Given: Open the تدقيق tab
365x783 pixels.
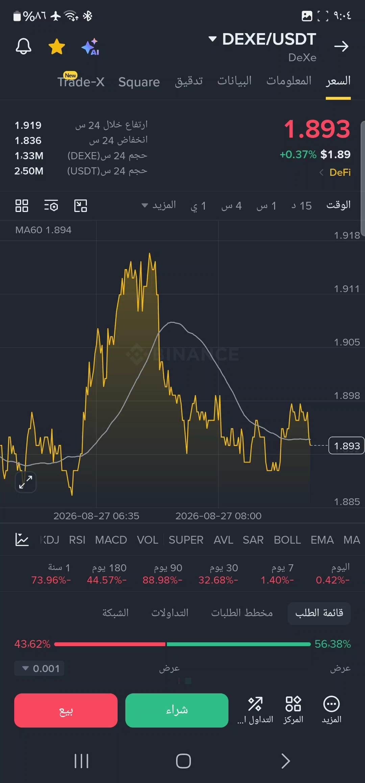Looking at the screenshot, I should (189, 81).
